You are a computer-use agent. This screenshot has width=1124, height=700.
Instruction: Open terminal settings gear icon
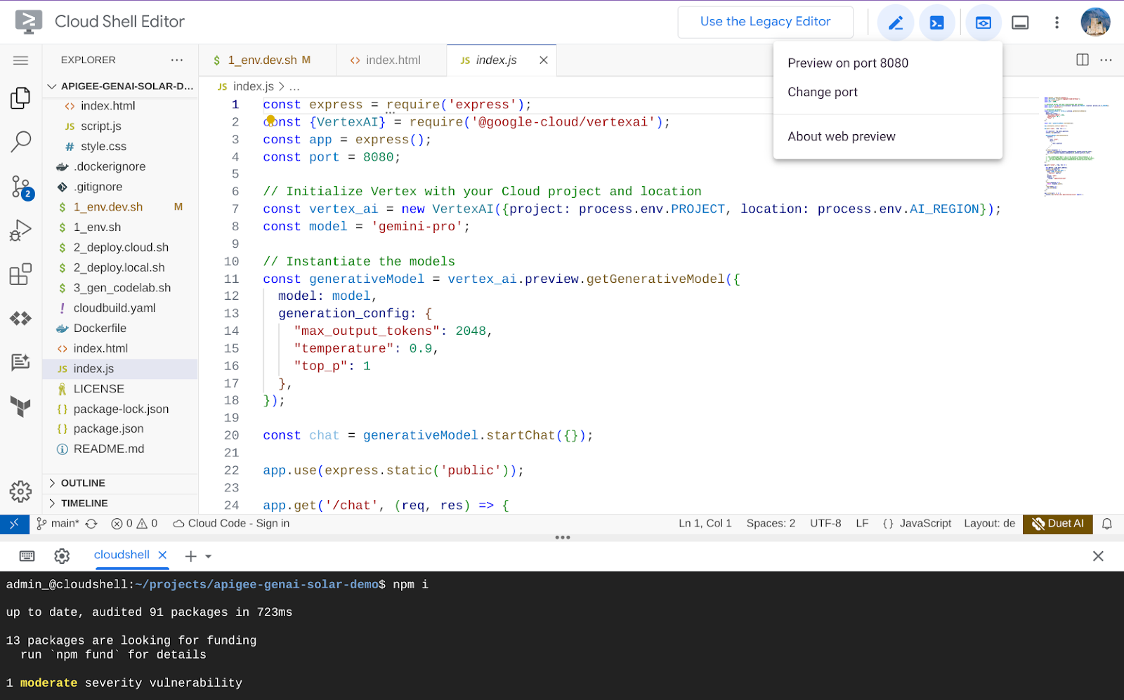[62, 556]
